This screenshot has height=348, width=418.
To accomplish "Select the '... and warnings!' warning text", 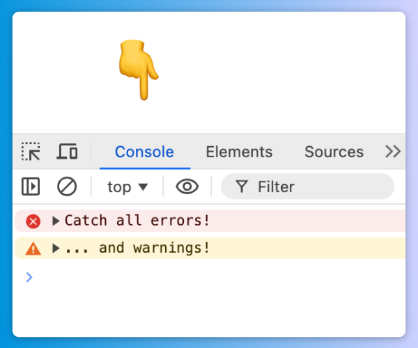I will 137,248.
